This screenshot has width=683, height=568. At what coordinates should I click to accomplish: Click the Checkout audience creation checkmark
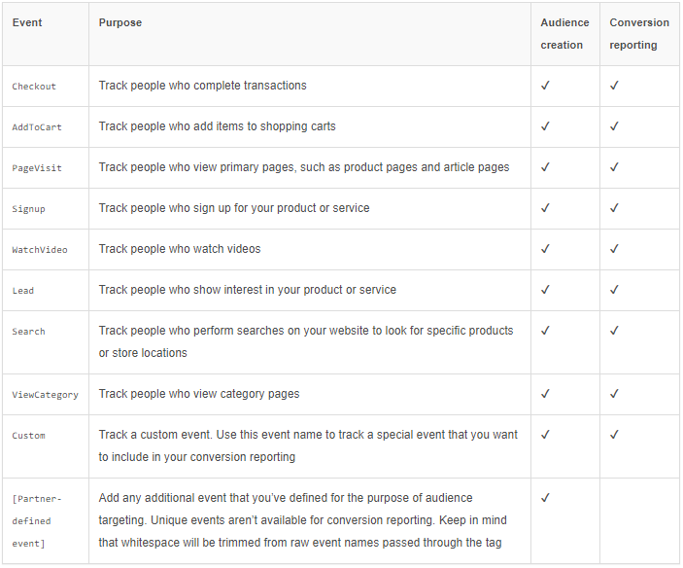[x=545, y=86]
